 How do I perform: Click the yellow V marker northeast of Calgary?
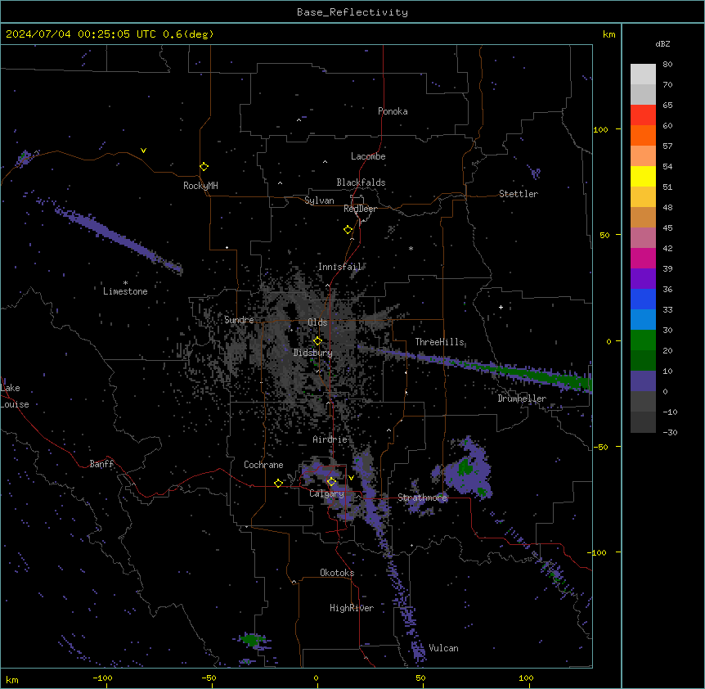pyautogui.click(x=351, y=478)
